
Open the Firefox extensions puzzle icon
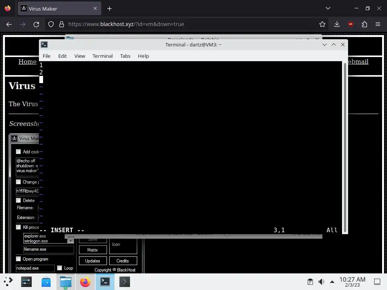364,24
